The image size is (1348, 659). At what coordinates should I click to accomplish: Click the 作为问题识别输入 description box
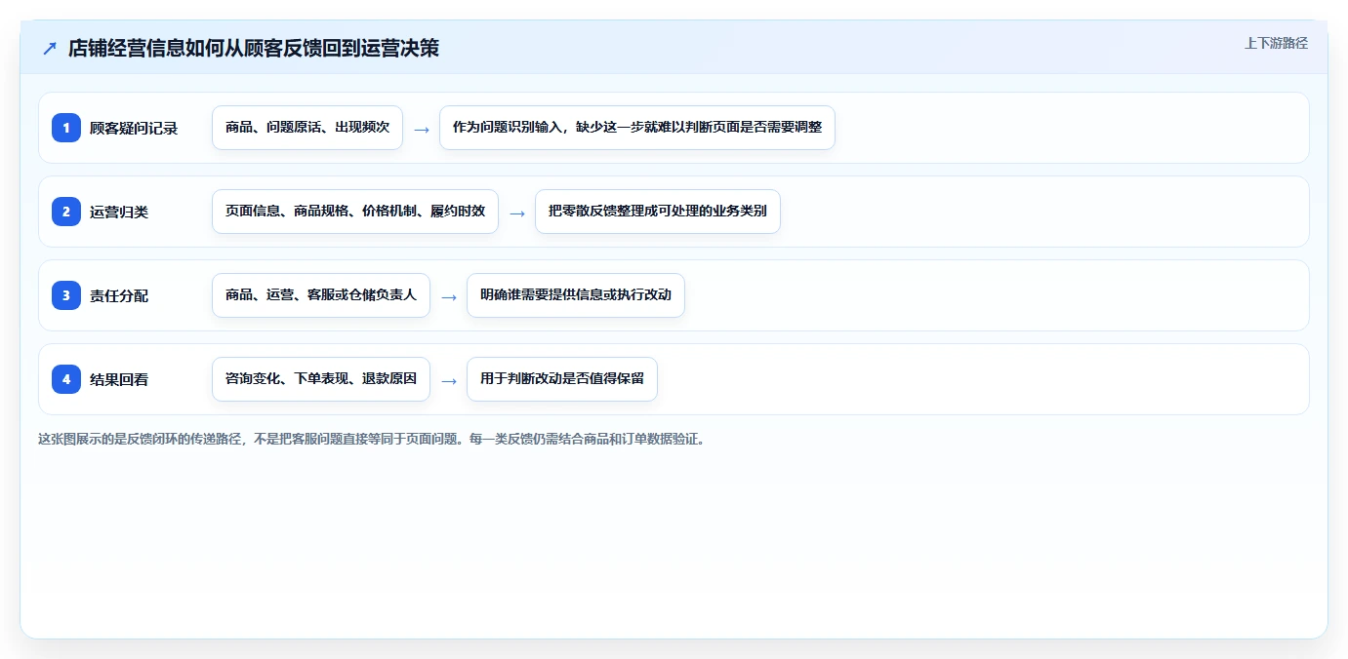(637, 128)
